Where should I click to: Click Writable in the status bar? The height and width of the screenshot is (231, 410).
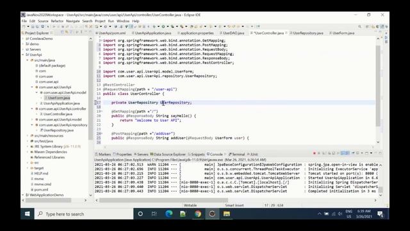pos(190,205)
